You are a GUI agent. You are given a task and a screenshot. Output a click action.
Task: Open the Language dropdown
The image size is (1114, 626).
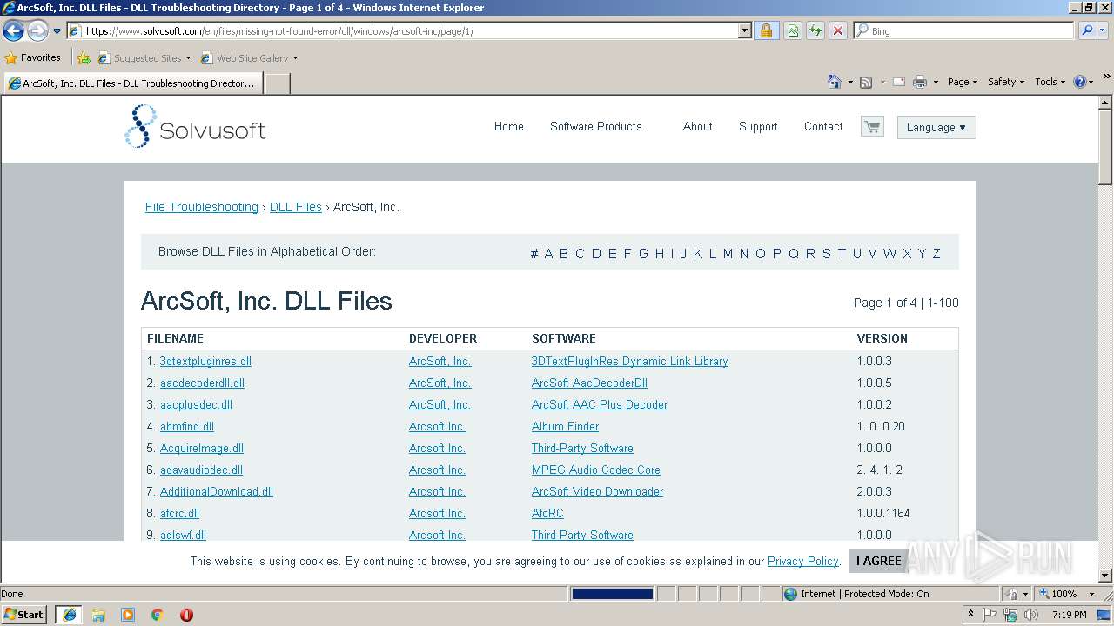(936, 127)
